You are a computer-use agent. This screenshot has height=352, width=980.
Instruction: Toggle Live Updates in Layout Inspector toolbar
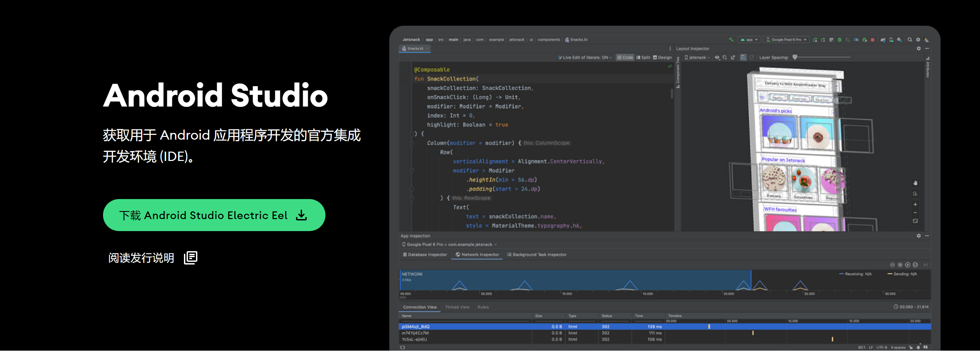coord(744,57)
